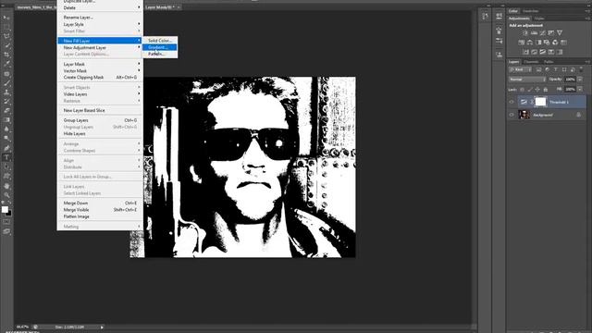Viewport: 592px width, 333px height.
Task: Click the Threshold 1 layer mask thumbnail
Action: 540,102
